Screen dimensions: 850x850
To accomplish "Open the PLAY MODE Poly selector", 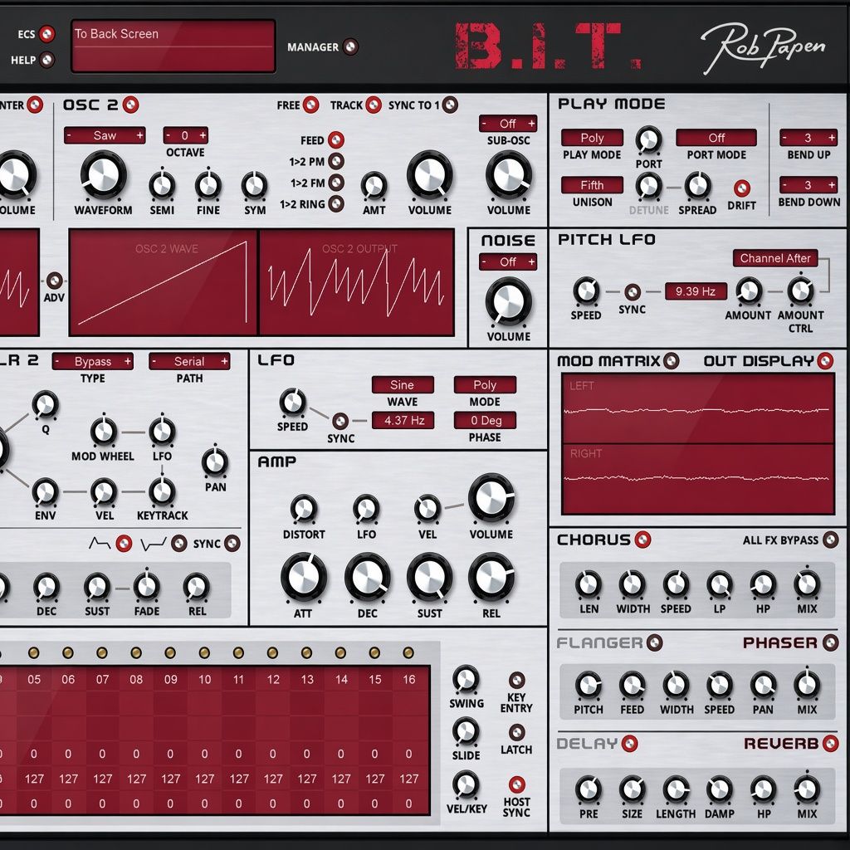I will click(x=592, y=138).
